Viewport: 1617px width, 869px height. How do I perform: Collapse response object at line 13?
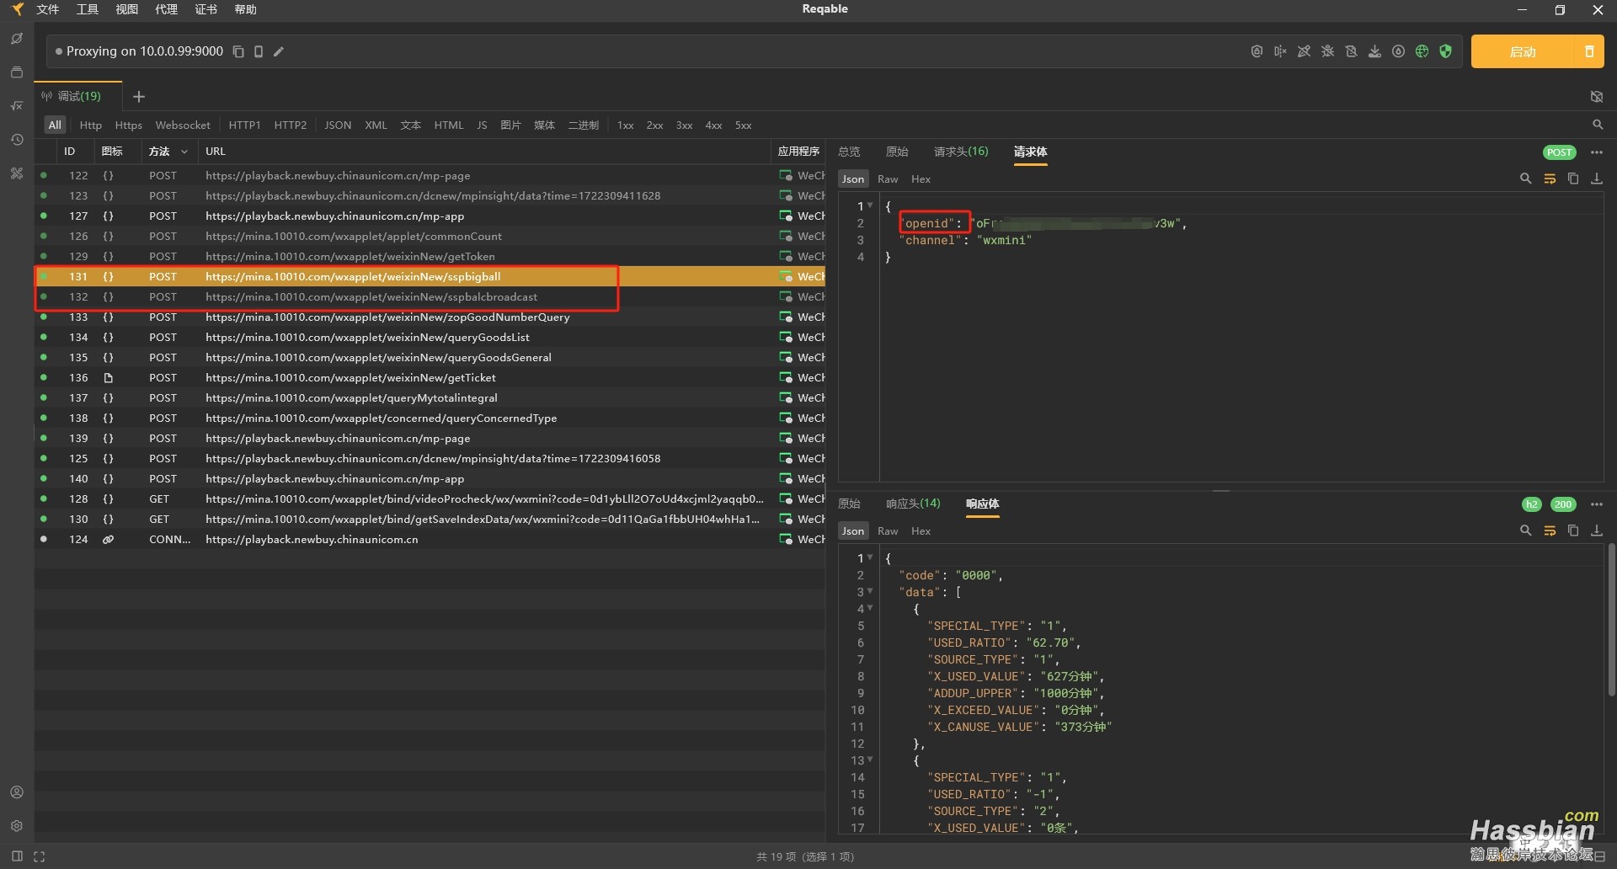point(870,760)
